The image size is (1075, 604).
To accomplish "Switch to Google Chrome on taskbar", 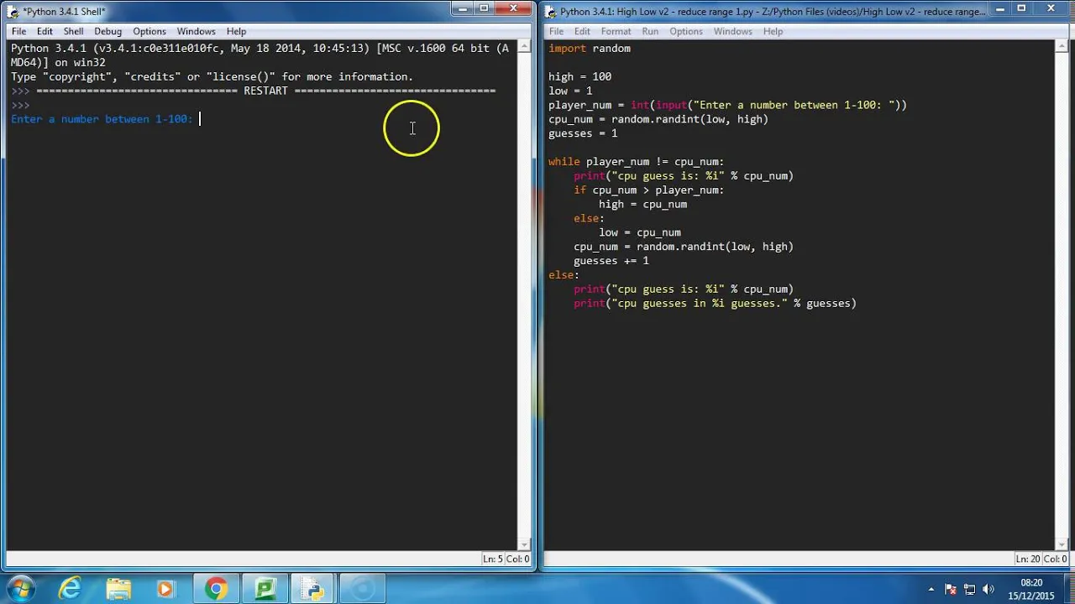I will 216,589.
